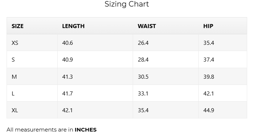Select the SIZE column header
253x137 pixels.
click(x=17, y=26)
